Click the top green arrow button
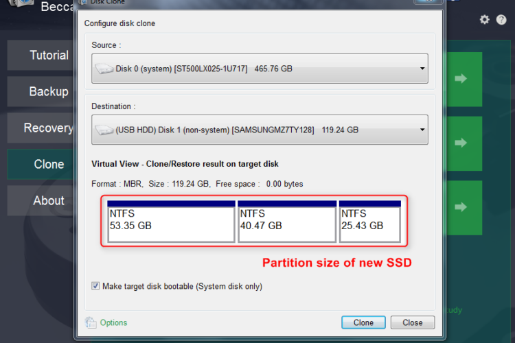The width and height of the screenshot is (515, 343). pyautogui.click(x=461, y=78)
